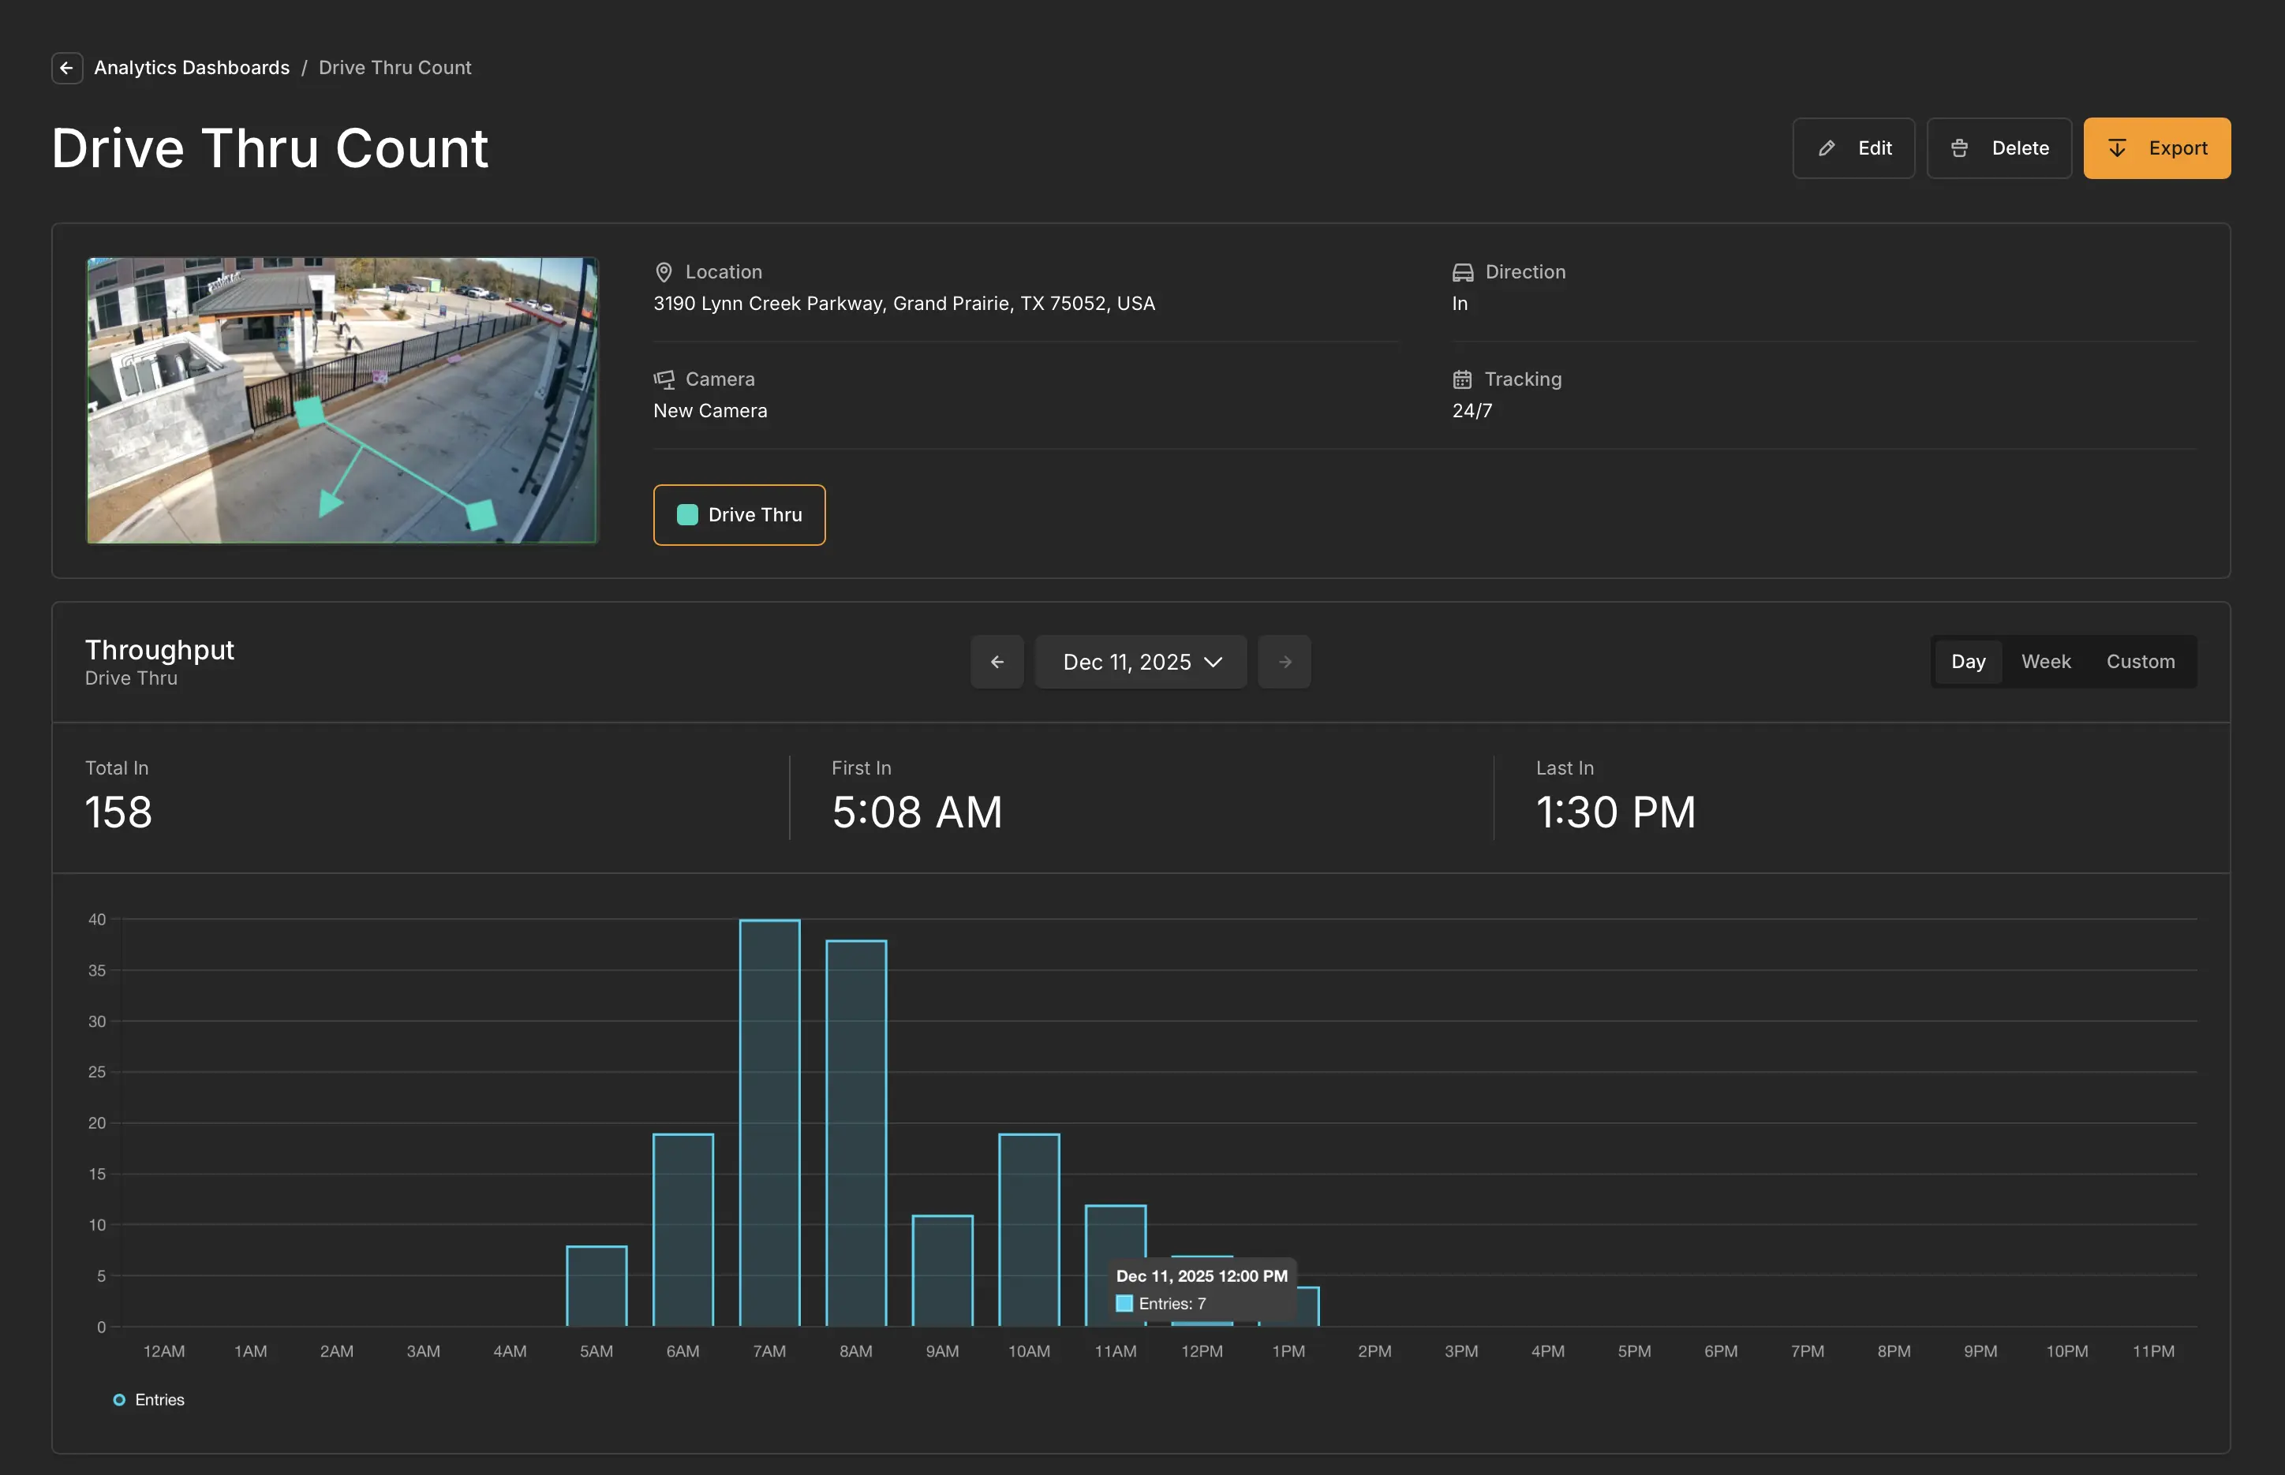Click the previous date arrow
Image resolution: width=2285 pixels, height=1475 pixels.
[x=997, y=661]
